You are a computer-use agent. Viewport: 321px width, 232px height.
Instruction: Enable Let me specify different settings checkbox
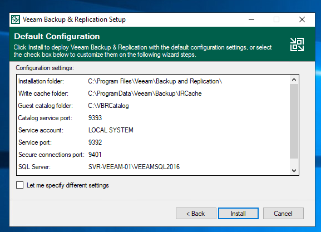pyautogui.click(x=19, y=185)
